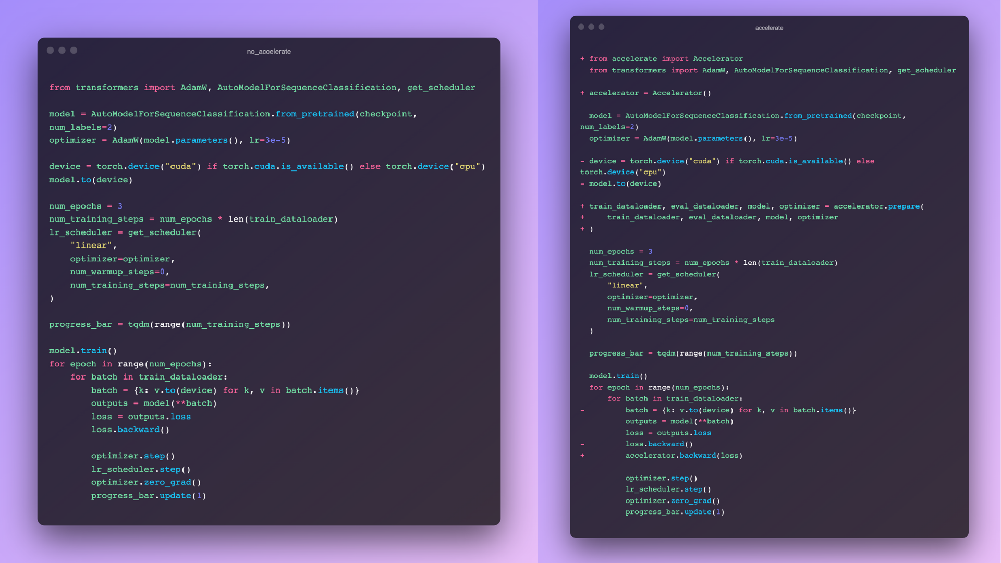1001x563 pixels.
Task: Click 'prepare' in the accelerator.prepare call
Action: (904, 206)
